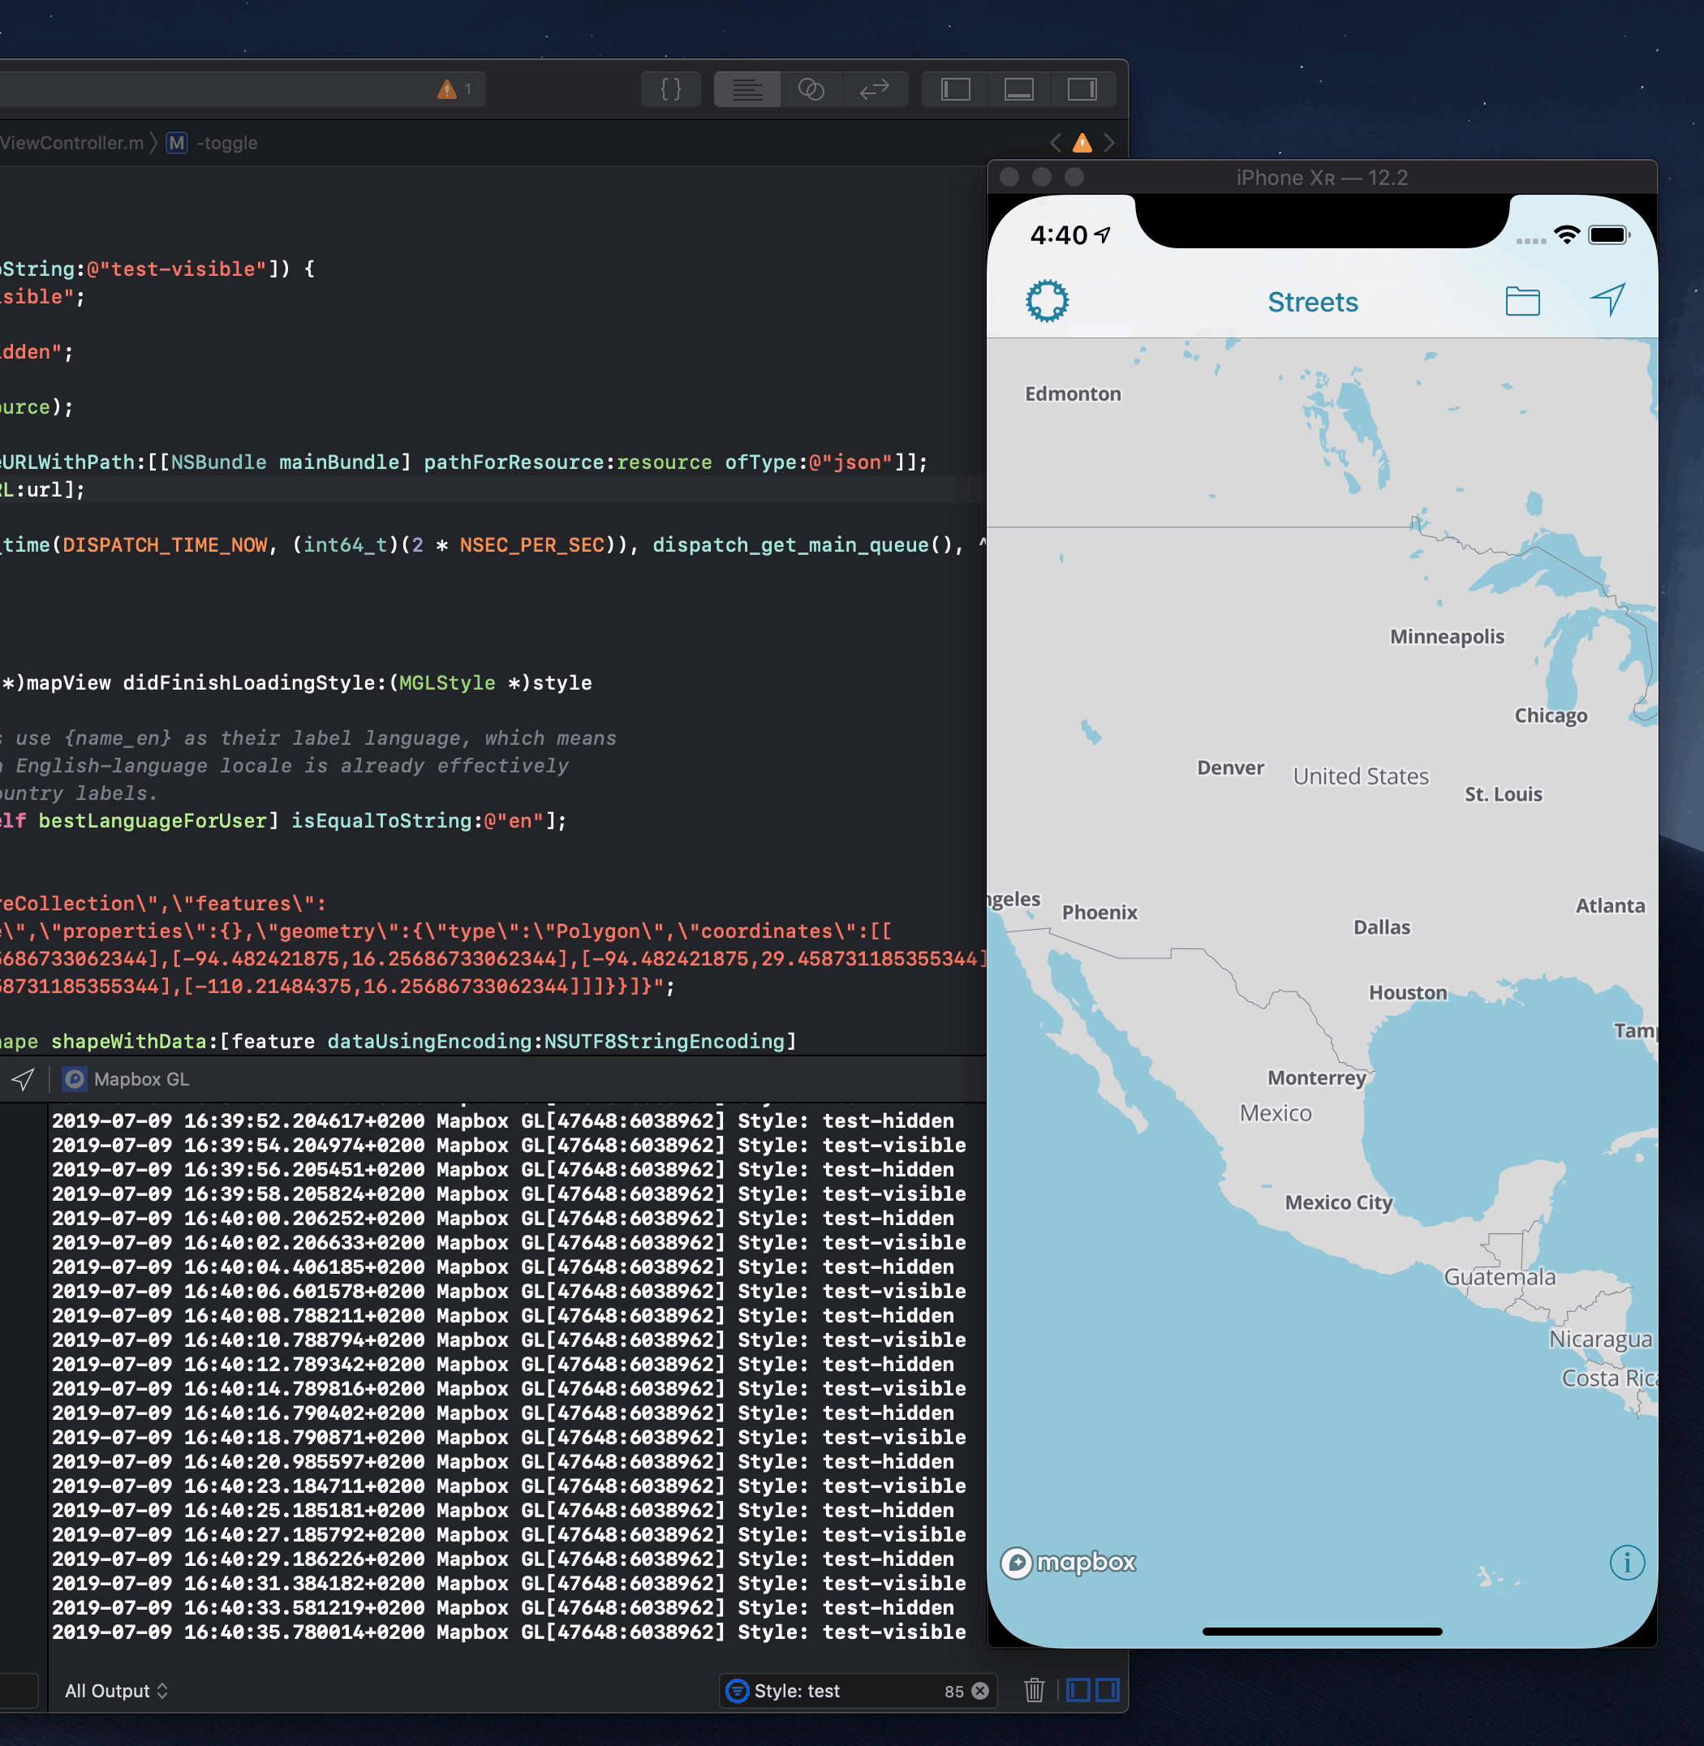Click the warning indicator in activity bar

pos(453,89)
